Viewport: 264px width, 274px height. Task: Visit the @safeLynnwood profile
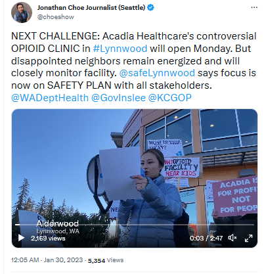(157, 73)
